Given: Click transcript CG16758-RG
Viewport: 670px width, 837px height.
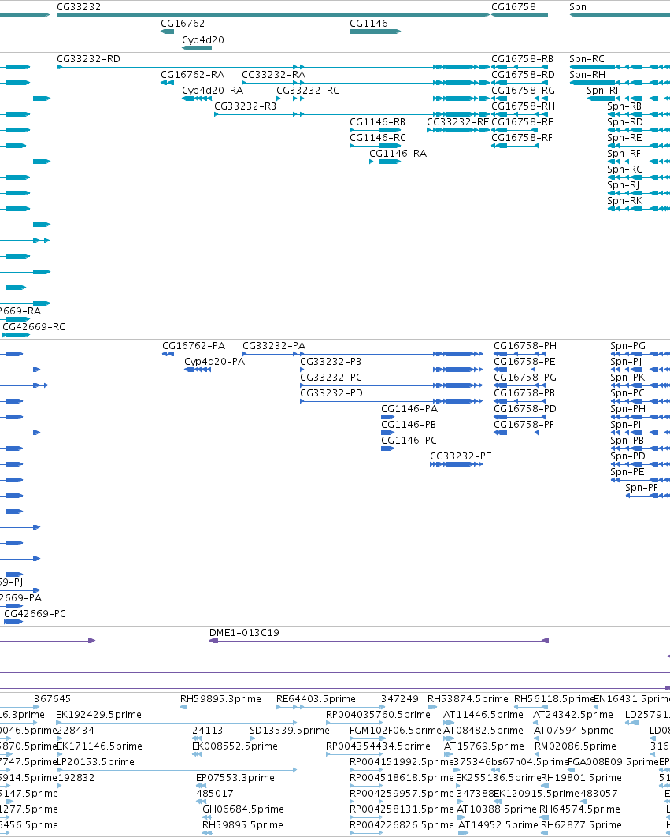Looking at the screenshot, I should (x=523, y=90).
